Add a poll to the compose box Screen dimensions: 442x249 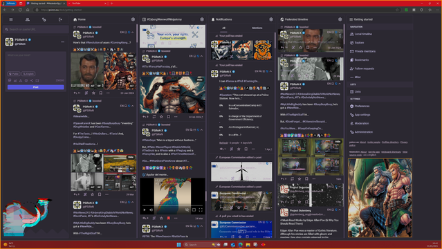pyautogui.click(x=15, y=80)
